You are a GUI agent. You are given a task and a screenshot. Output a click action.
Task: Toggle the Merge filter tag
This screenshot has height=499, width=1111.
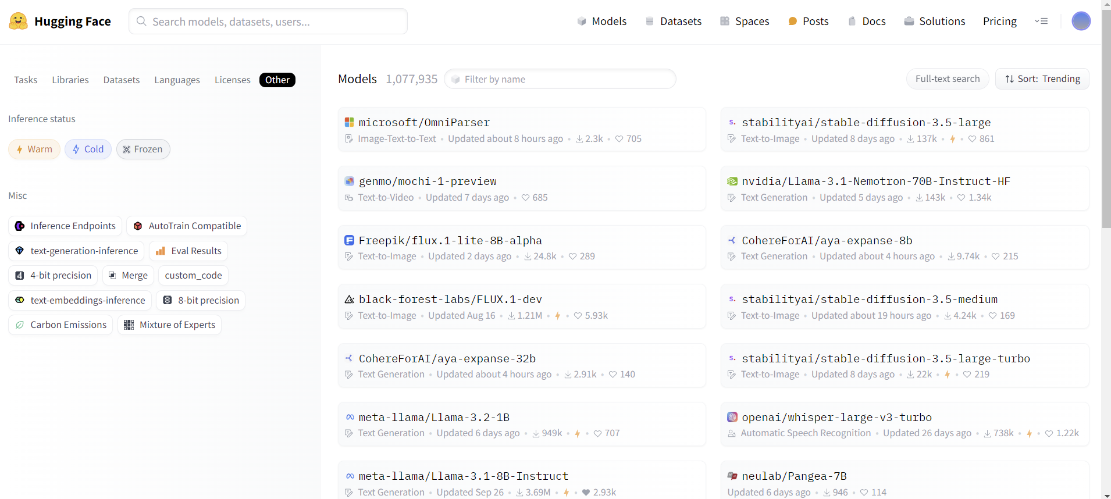pyautogui.click(x=128, y=275)
